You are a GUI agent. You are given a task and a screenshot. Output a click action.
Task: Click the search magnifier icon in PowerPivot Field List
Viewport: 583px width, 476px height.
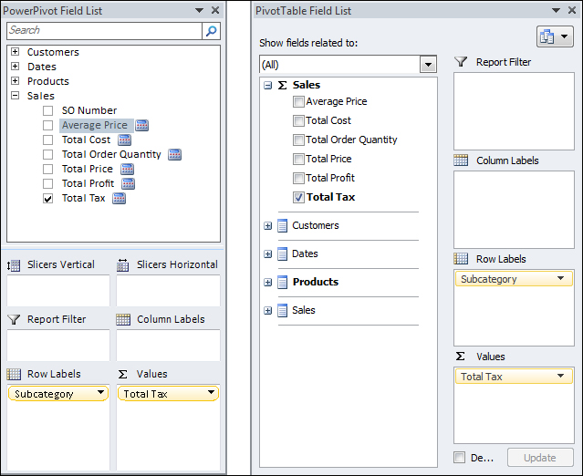211,31
